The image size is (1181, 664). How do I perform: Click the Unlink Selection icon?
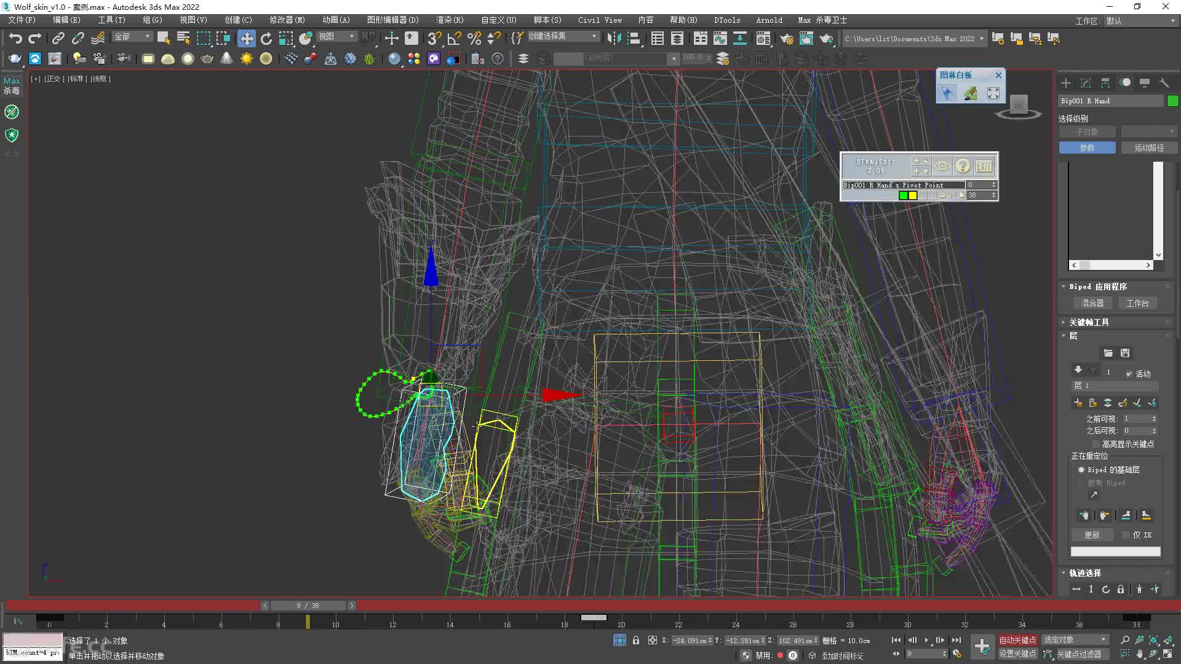78,38
